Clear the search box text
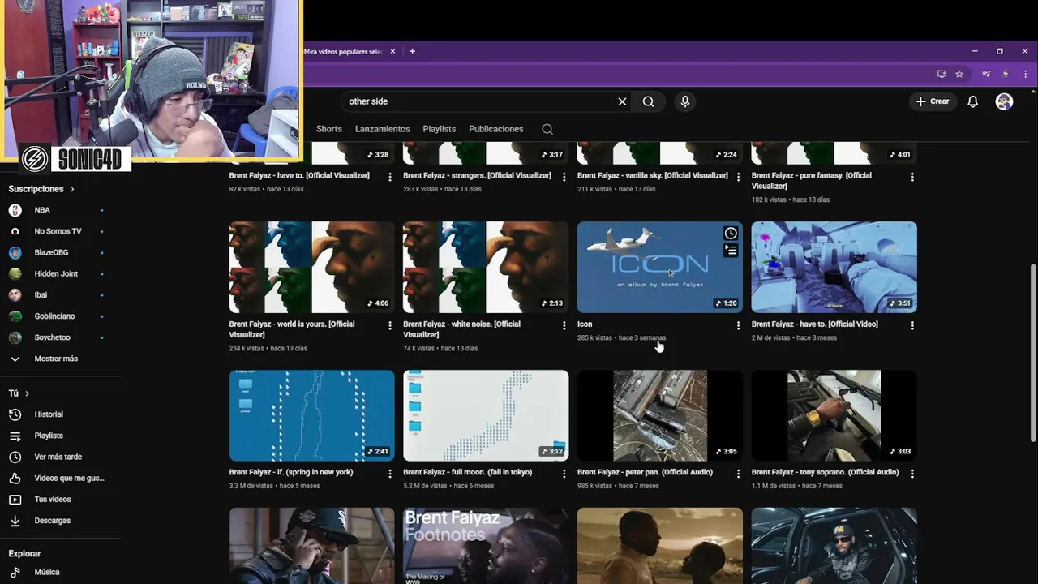Viewport: 1038px width, 584px height. pyautogui.click(x=622, y=101)
